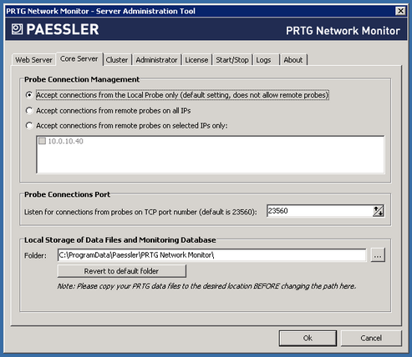Click the Listen for connections label
Viewport: 412px width, 357px height.
[x=140, y=212]
